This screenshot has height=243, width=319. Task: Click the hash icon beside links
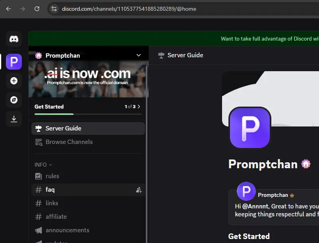(39, 203)
